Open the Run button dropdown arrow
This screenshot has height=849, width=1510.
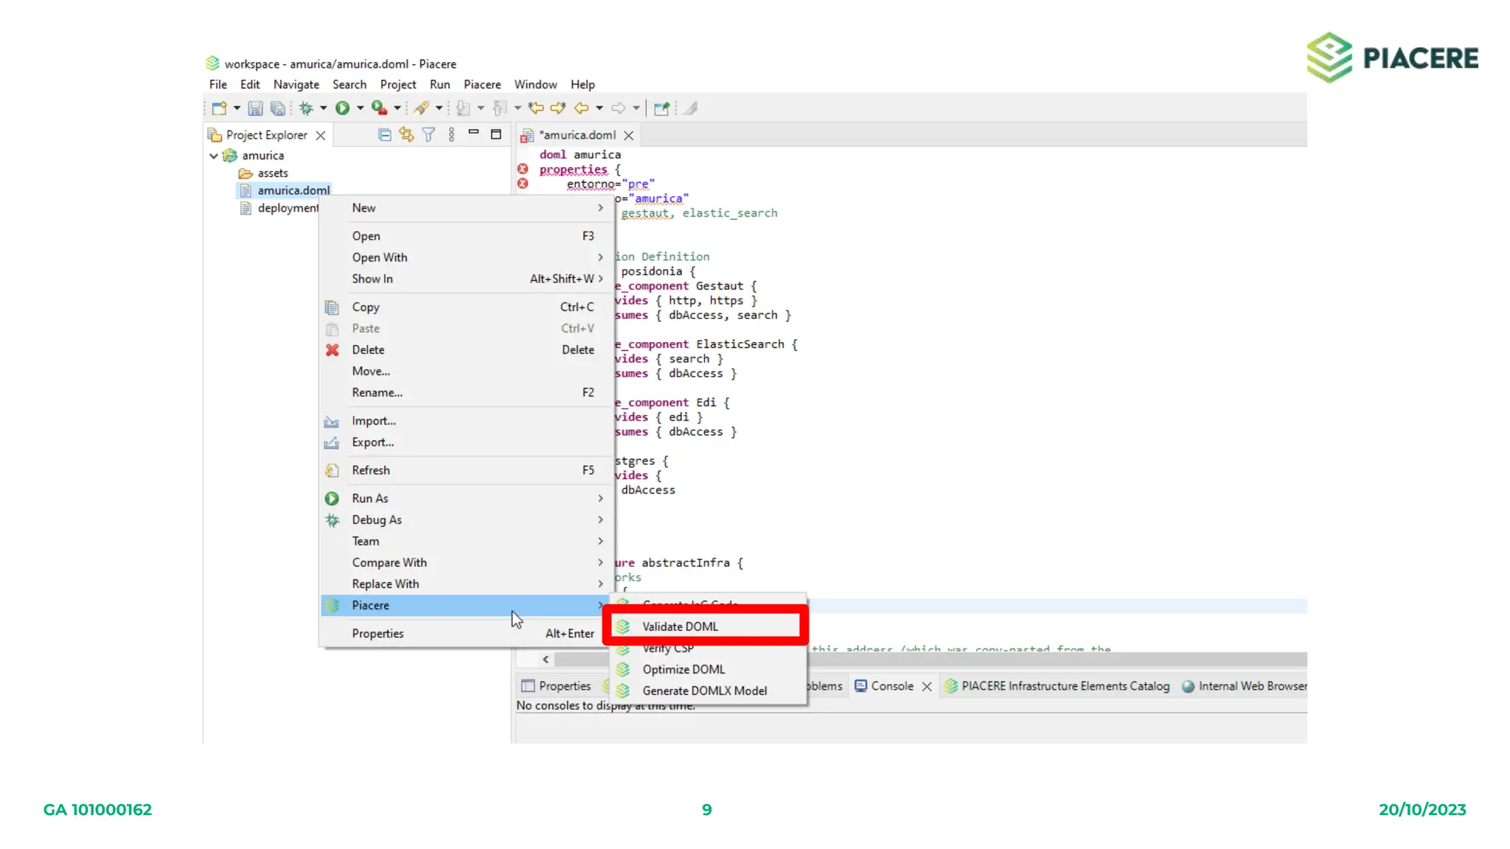(x=361, y=108)
